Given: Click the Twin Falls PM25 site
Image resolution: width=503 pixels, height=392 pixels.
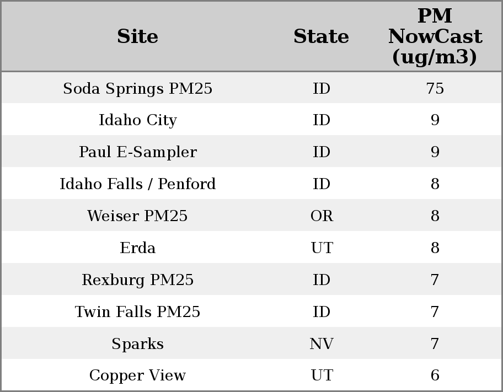Looking at the screenshot, I should 137,312.
